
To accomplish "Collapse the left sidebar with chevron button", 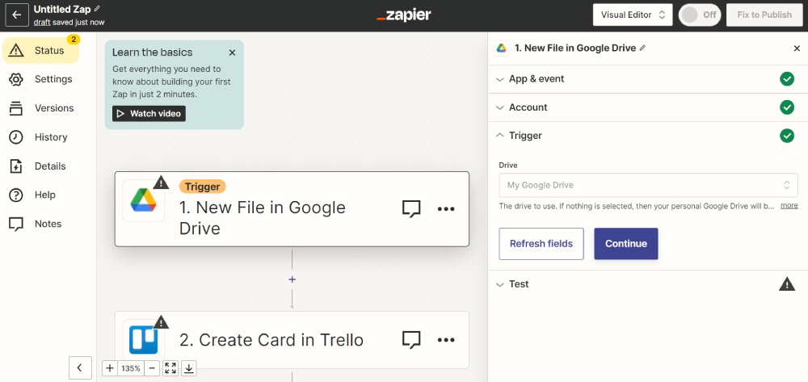I will [x=80, y=367].
